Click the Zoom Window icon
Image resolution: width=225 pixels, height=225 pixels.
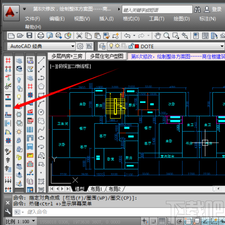click(x=176, y=36)
